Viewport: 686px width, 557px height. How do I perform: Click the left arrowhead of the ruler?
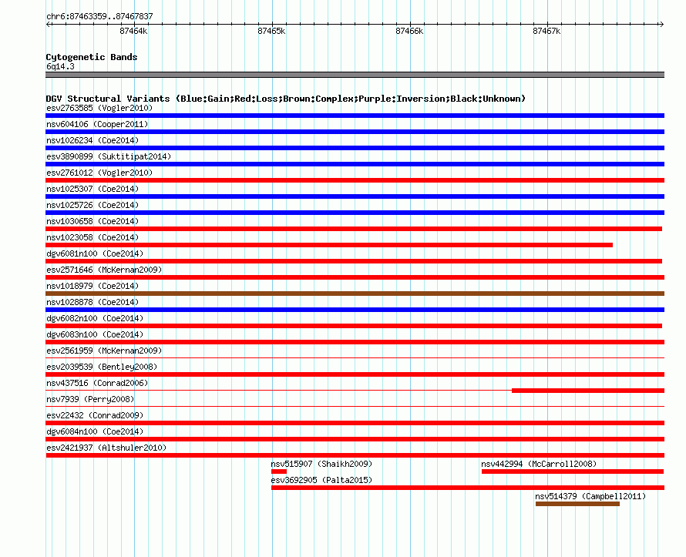point(48,25)
